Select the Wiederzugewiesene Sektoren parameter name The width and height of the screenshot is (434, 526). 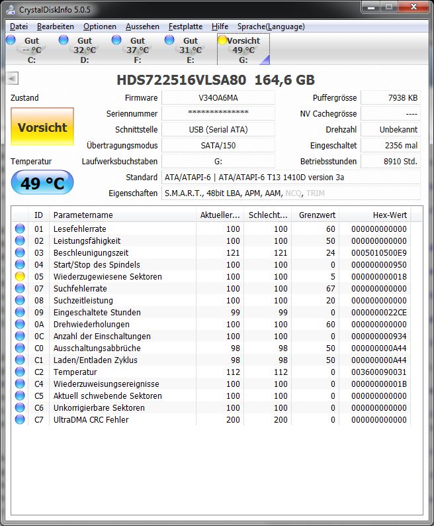(x=108, y=276)
